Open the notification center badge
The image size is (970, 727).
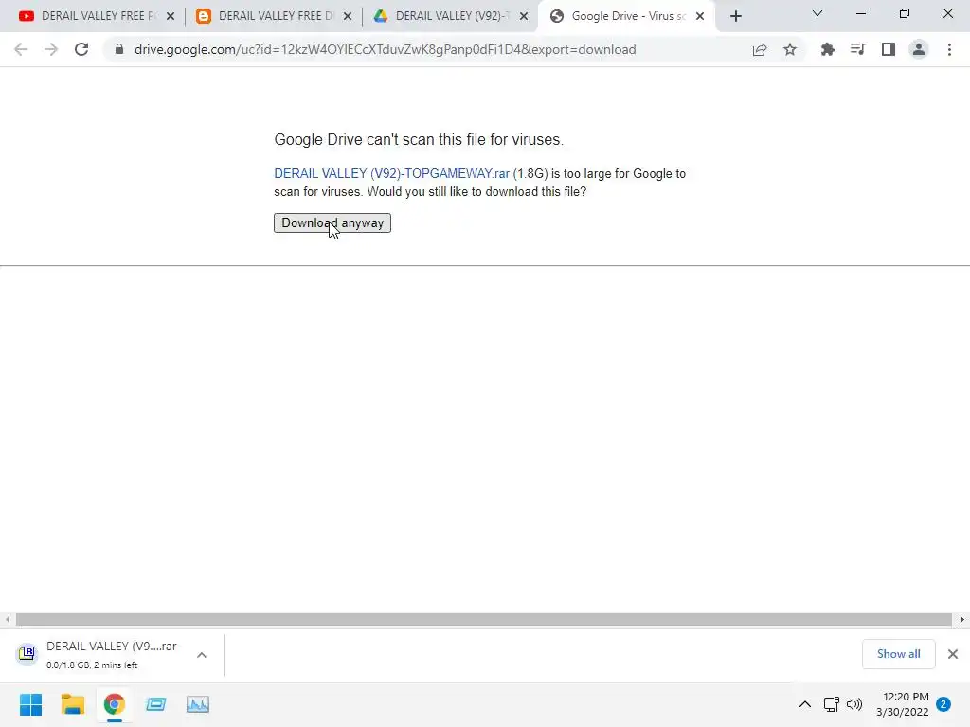[943, 704]
